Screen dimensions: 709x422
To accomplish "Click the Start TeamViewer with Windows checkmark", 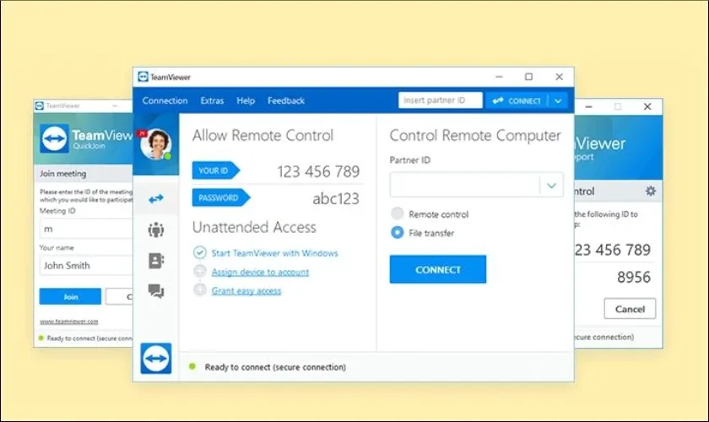I will point(200,252).
